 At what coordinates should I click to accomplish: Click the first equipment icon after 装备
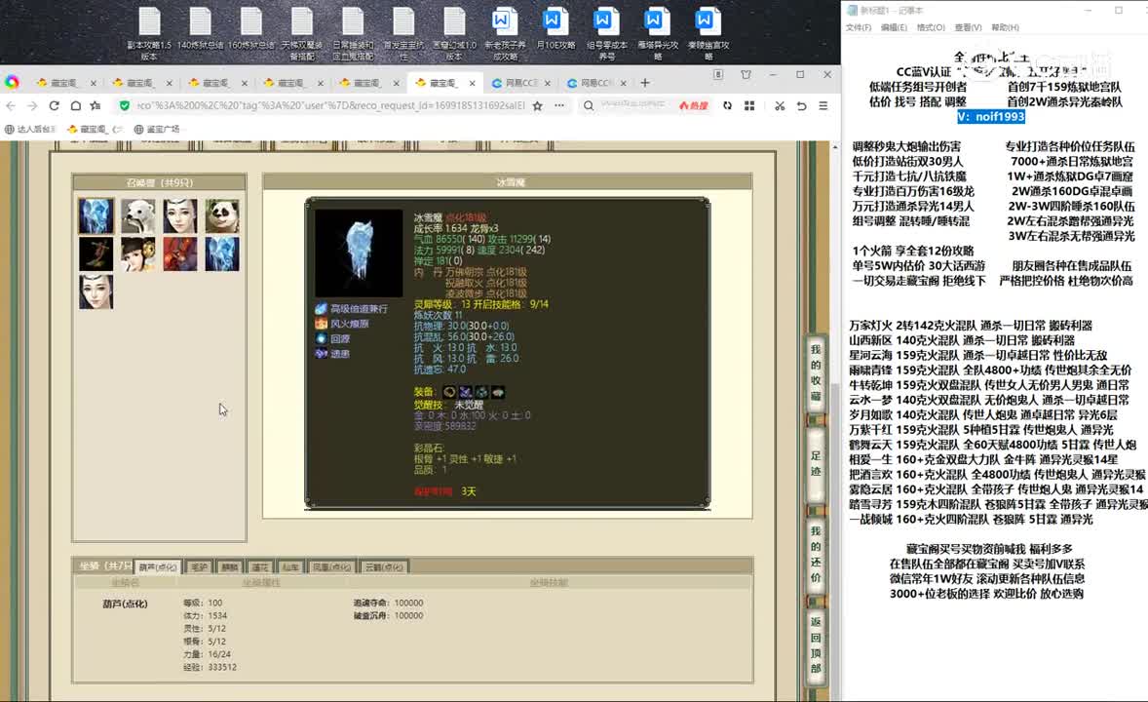[x=449, y=392]
